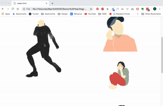Open the font identifier f? extension

coord(117,9)
